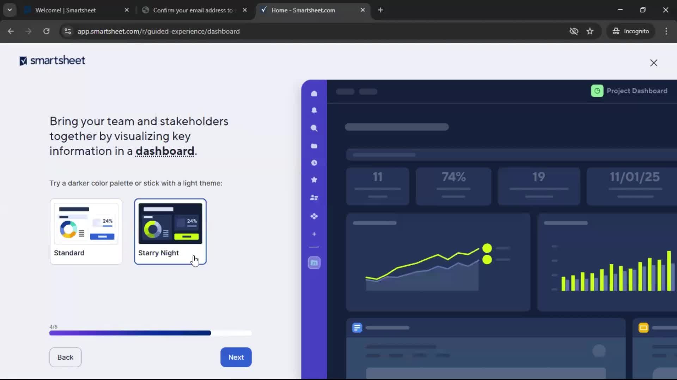The width and height of the screenshot is (677, 380).
Task: Click the onboarding progress bar
Action: tap(151, 333)
